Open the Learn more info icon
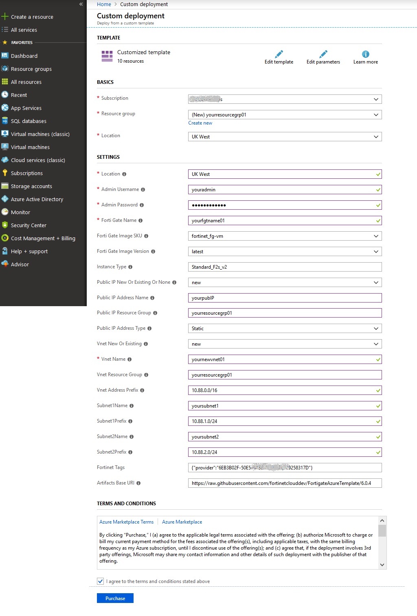Image resolution: width=417 pixels, height=616 pixels. coord(366,54)
